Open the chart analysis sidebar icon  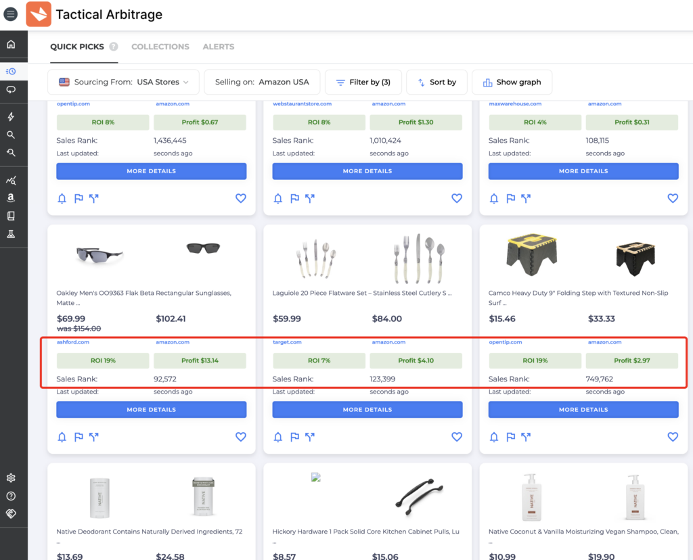tap(11, 180)
